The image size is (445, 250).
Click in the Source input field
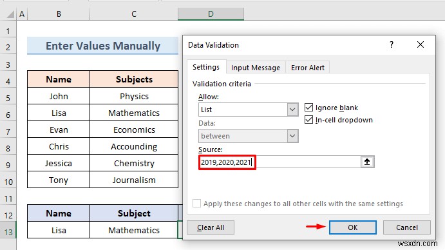pyautogui.click(x=279, y=162)
